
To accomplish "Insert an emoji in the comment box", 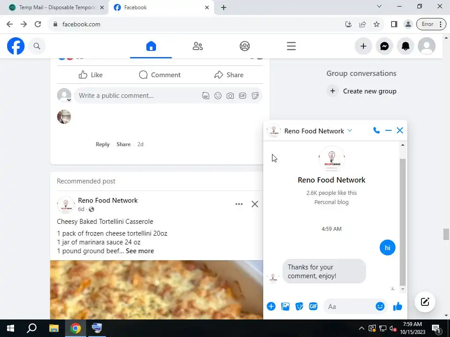I will click(x=218, y=96).
